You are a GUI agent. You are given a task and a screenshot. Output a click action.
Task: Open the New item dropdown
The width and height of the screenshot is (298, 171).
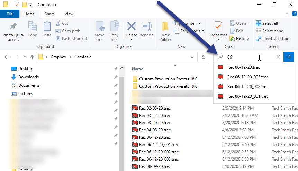pos(187,23)
